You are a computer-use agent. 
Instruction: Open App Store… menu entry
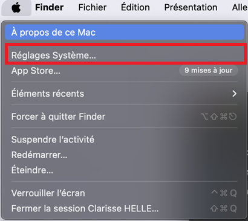(x=125, y=71)
